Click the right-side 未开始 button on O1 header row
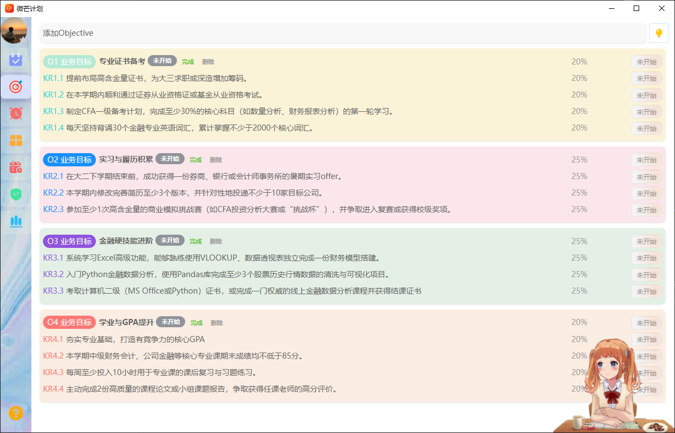 tap(646, 62)
